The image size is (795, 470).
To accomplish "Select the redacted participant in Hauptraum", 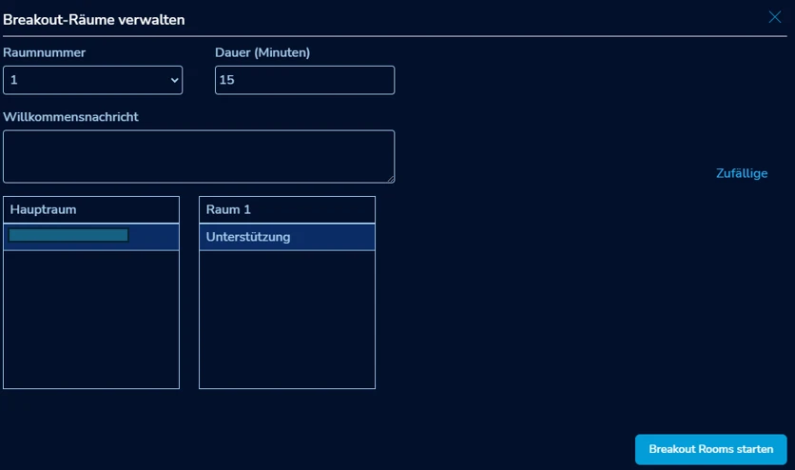I will point(68,236).
